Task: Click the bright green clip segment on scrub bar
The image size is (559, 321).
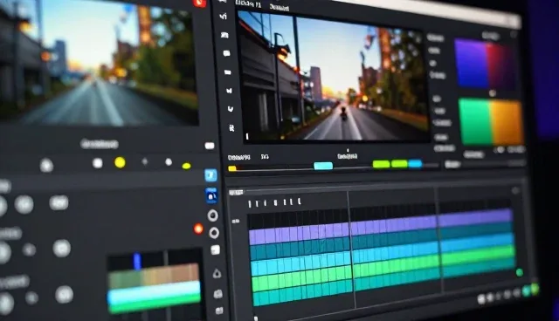Action: pyautogui.click(x=381, y=164)
